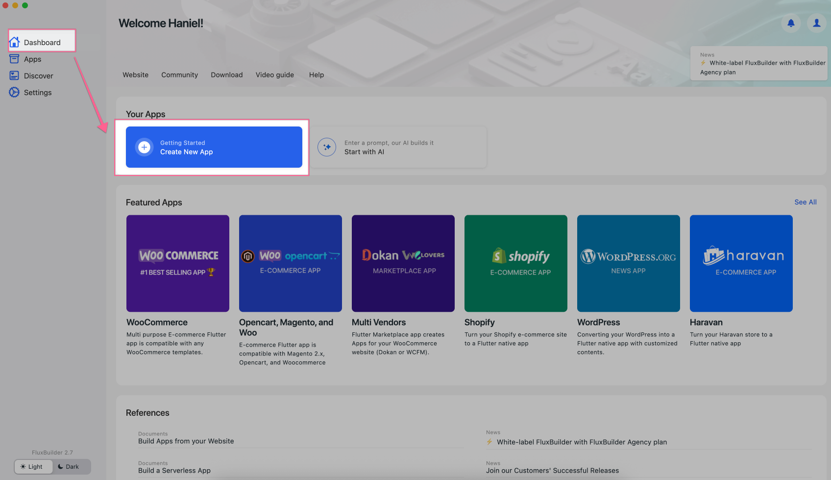Click the Create New App button

tap(214, 147)
